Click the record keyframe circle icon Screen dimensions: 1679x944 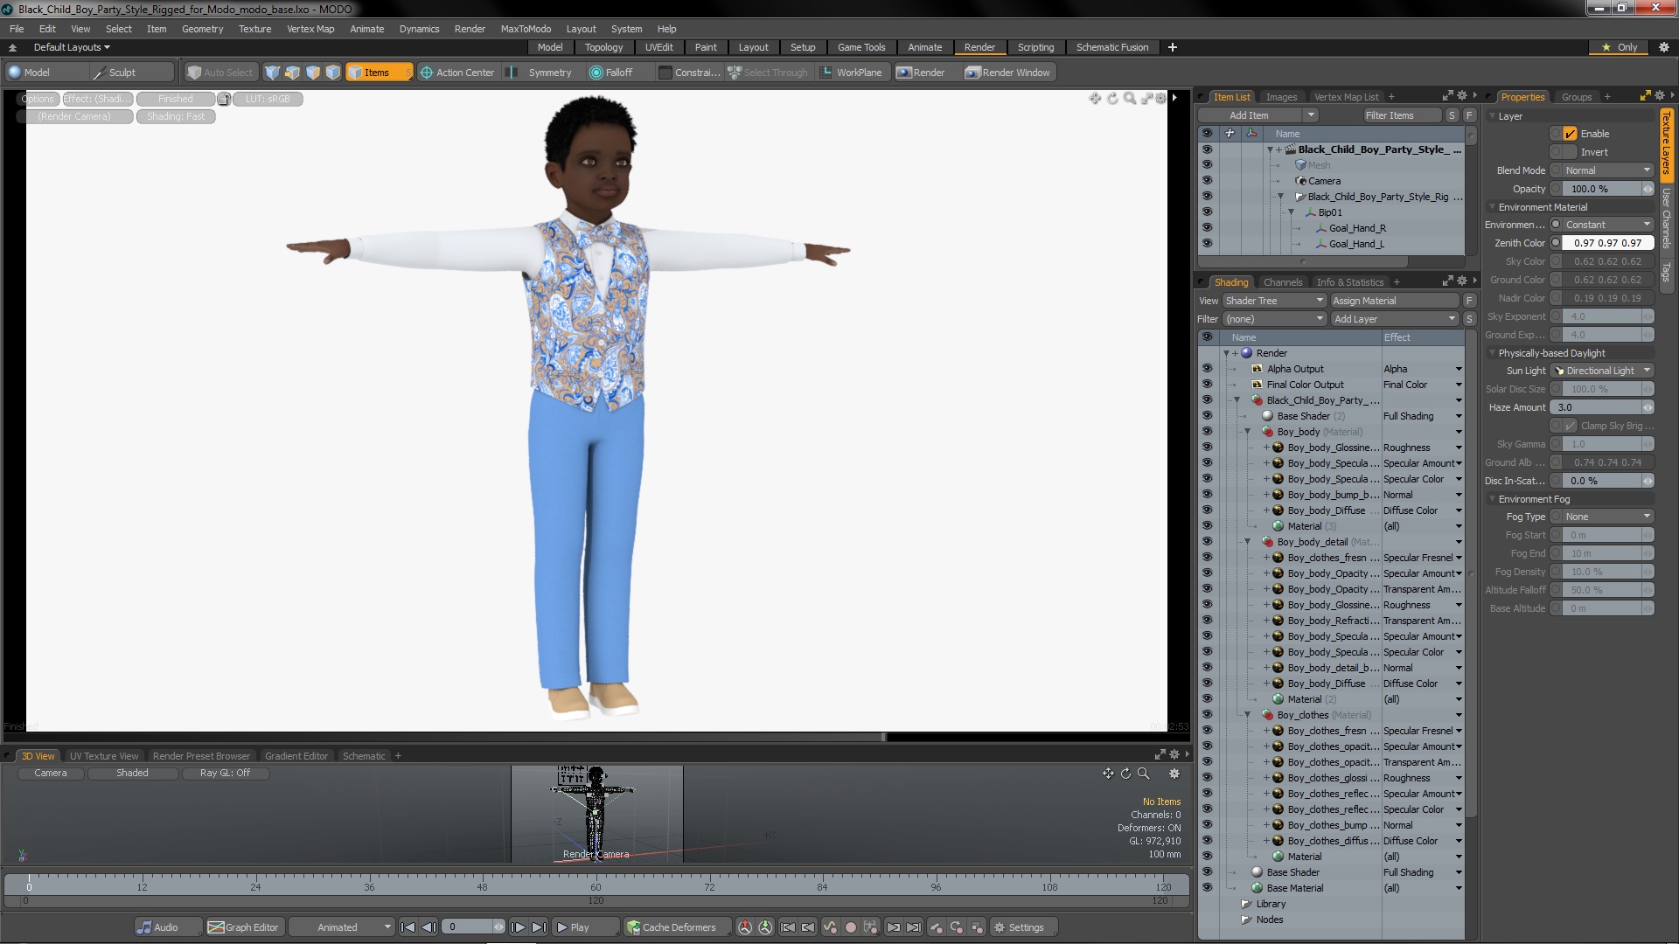click(x=850, y=927)
